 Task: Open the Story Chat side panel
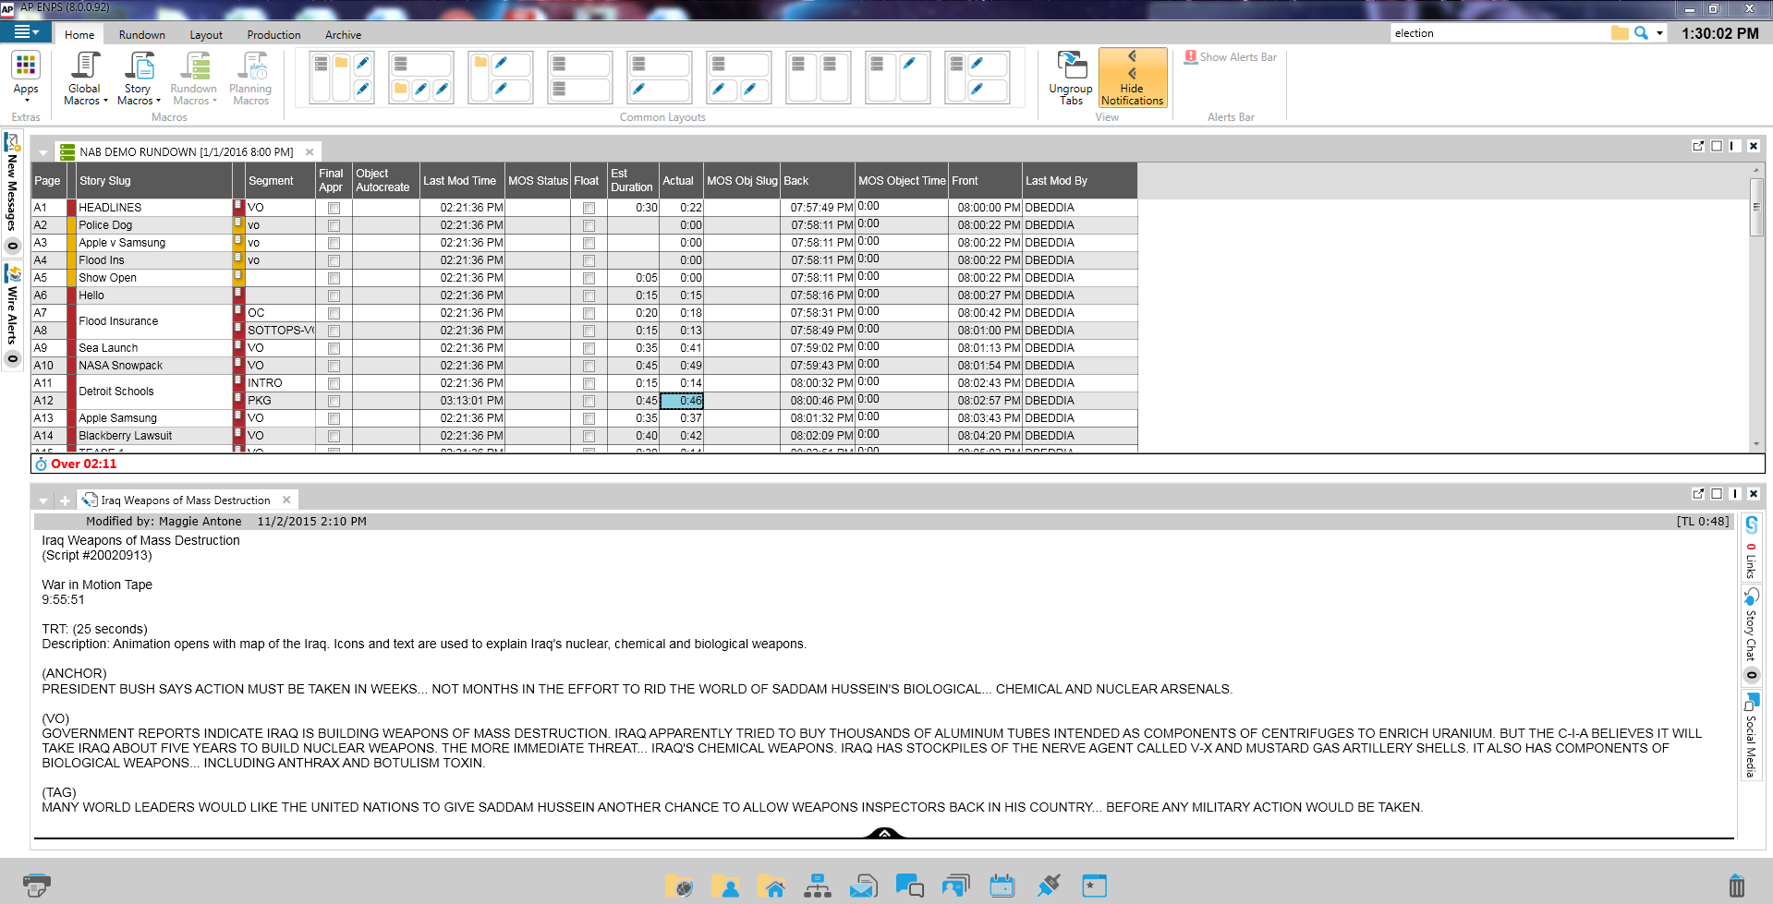pyautogui.click(x=1751, y=633)
